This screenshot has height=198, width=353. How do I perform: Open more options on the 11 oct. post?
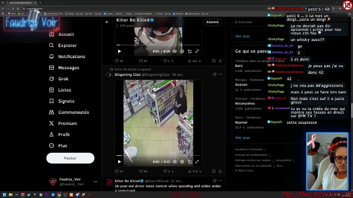[x=220, y=181]
